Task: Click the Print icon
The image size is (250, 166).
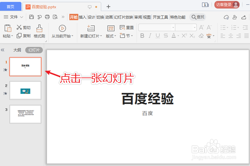Action: [47, 17]
